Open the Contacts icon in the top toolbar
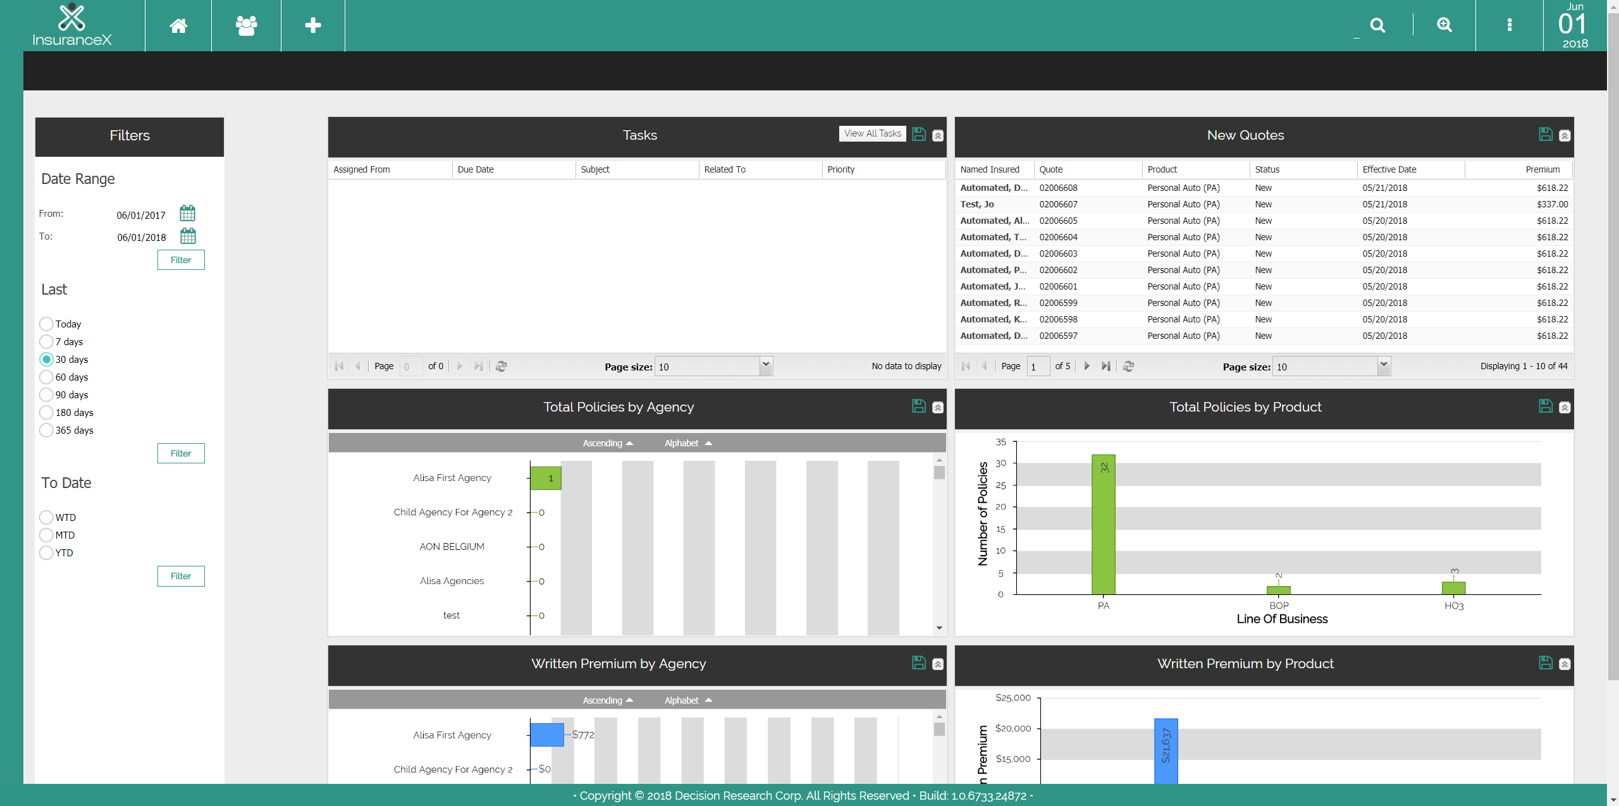This screenshot has width=1619, height=806. 245,25
